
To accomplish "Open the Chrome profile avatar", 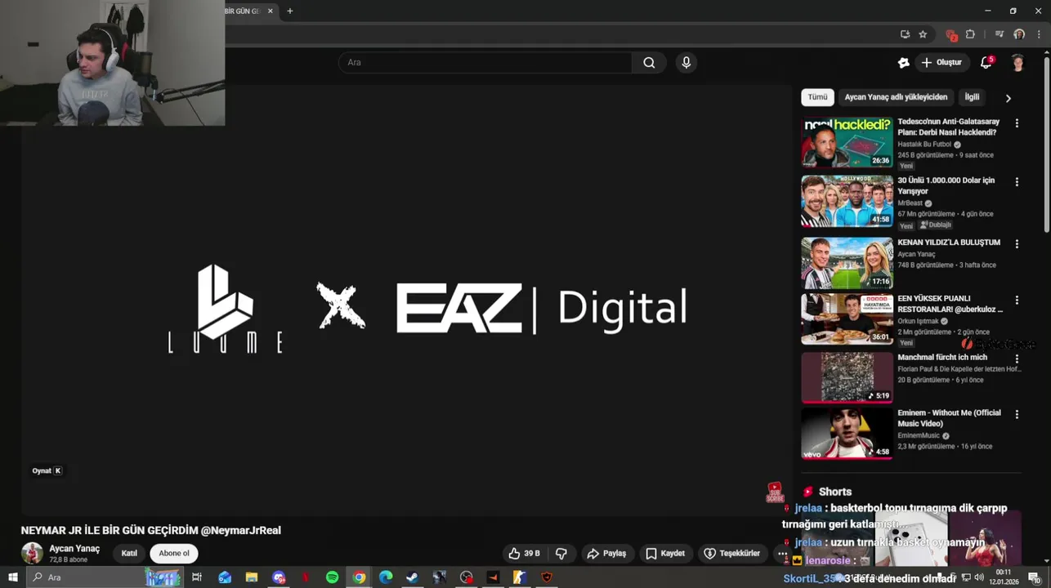I will 1018,34.
